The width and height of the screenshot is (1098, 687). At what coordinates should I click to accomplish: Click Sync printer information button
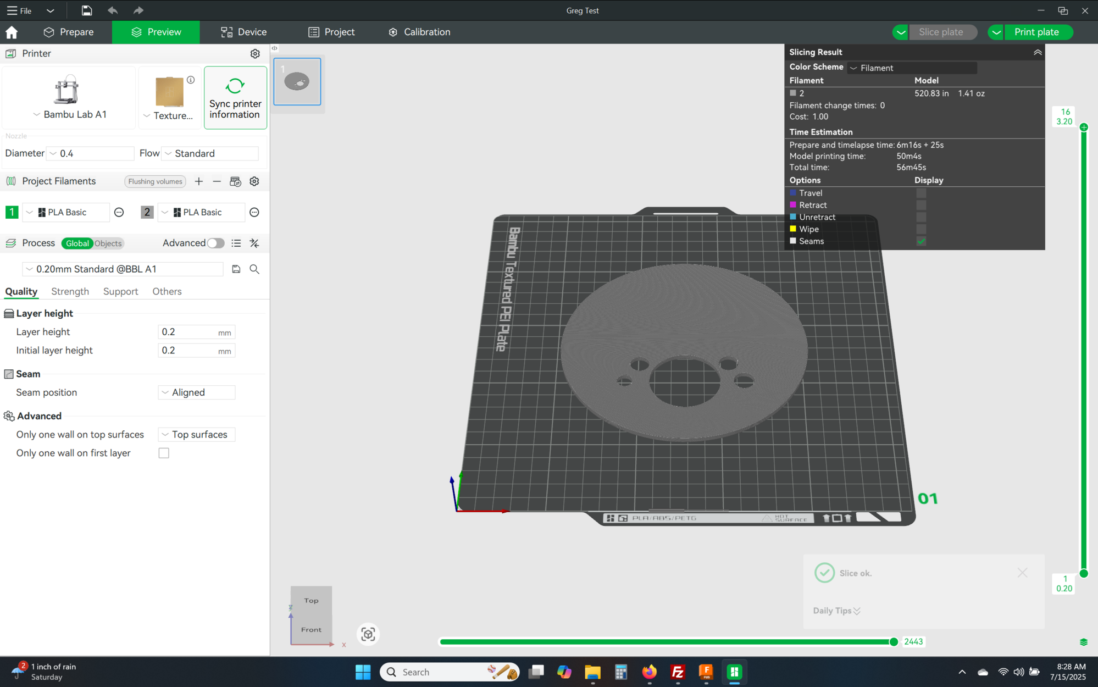(235, 98)
